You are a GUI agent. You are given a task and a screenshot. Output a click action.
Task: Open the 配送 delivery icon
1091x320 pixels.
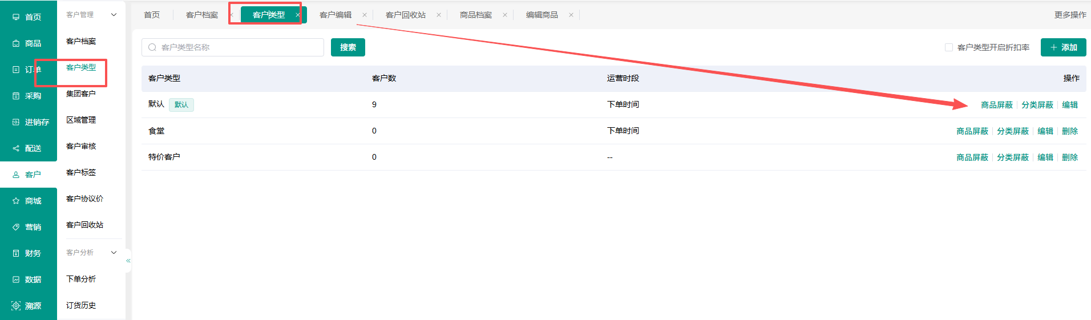(16, 148)
